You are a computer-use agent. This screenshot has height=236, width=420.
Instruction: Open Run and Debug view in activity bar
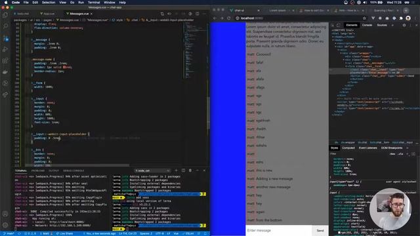tap(5, 49)
